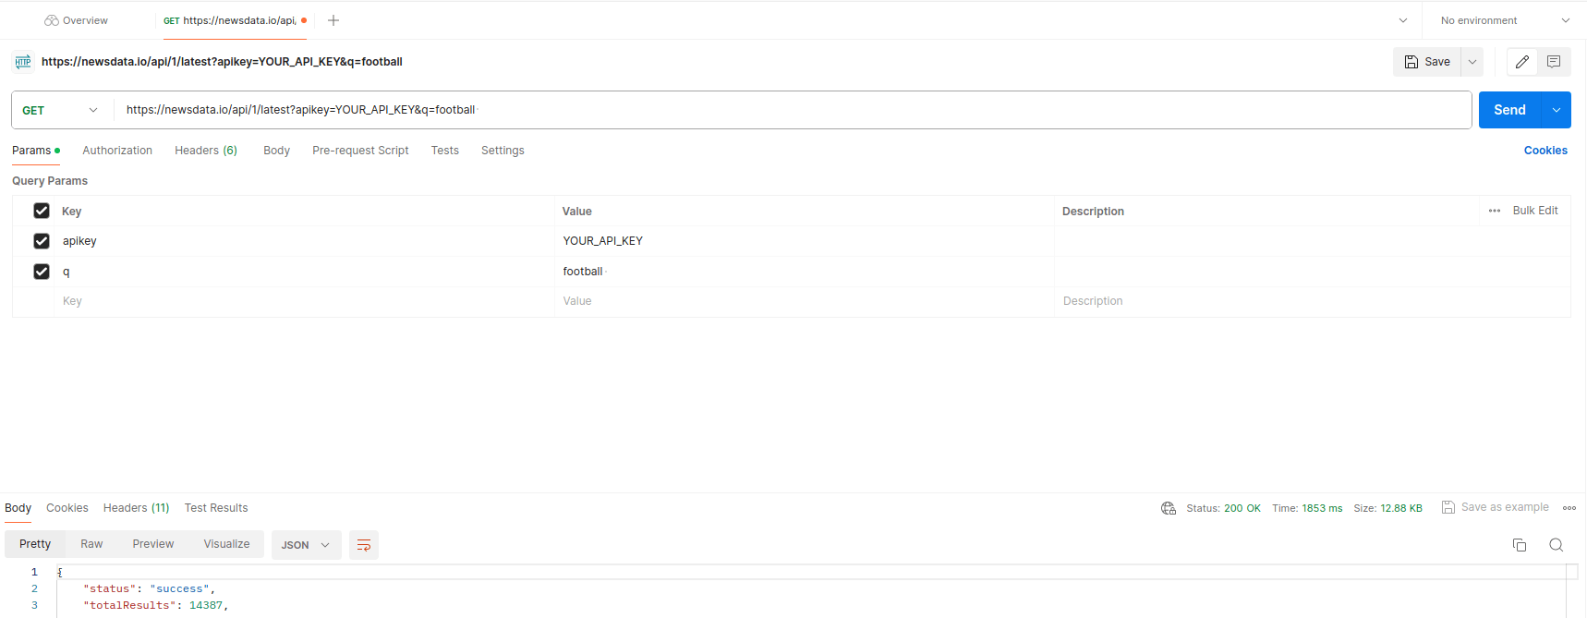
Task: Switch to the Authorization tab
Action: tap(117, 151)
